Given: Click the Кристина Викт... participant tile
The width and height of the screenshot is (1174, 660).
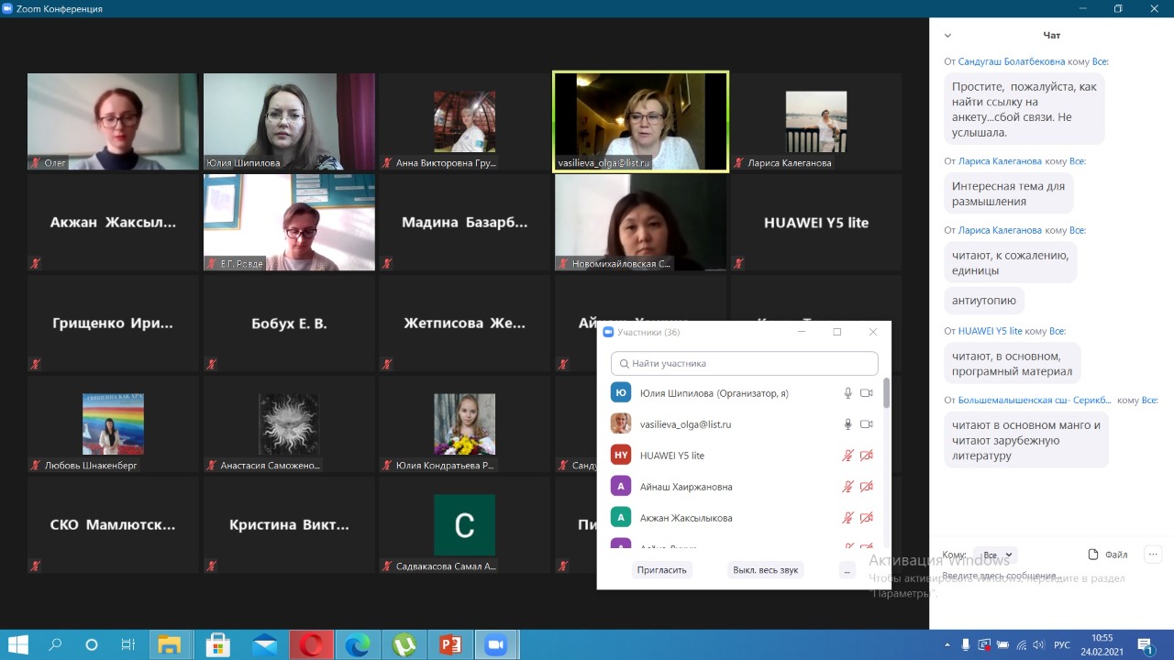Looking at the screenshot, I should click(x=289, y=524).
